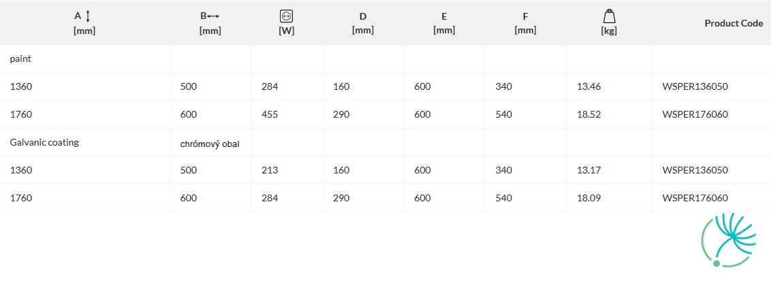Click the "paint" section label
Viewport: 771px width, 283px height.
(20, 59)
